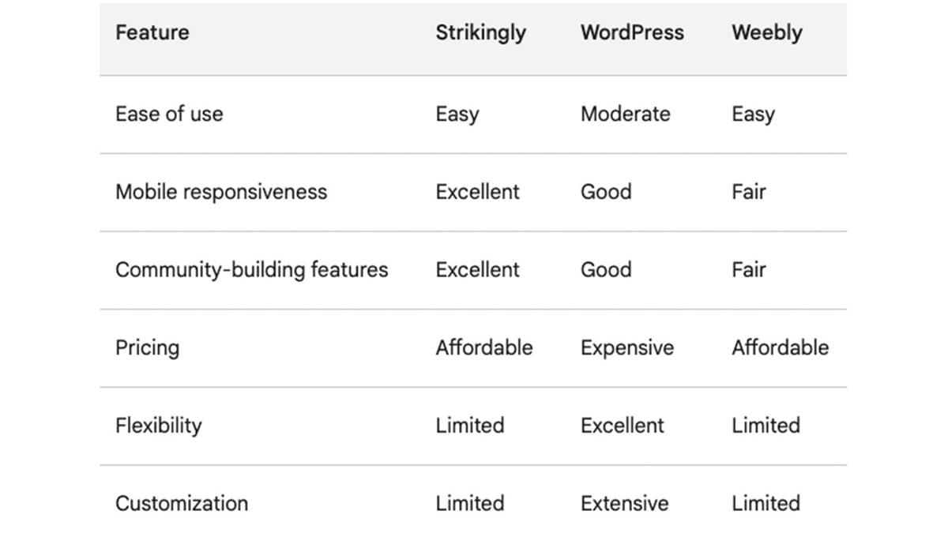Click WordPress's Good community-building cell

[x=606, y=270]
